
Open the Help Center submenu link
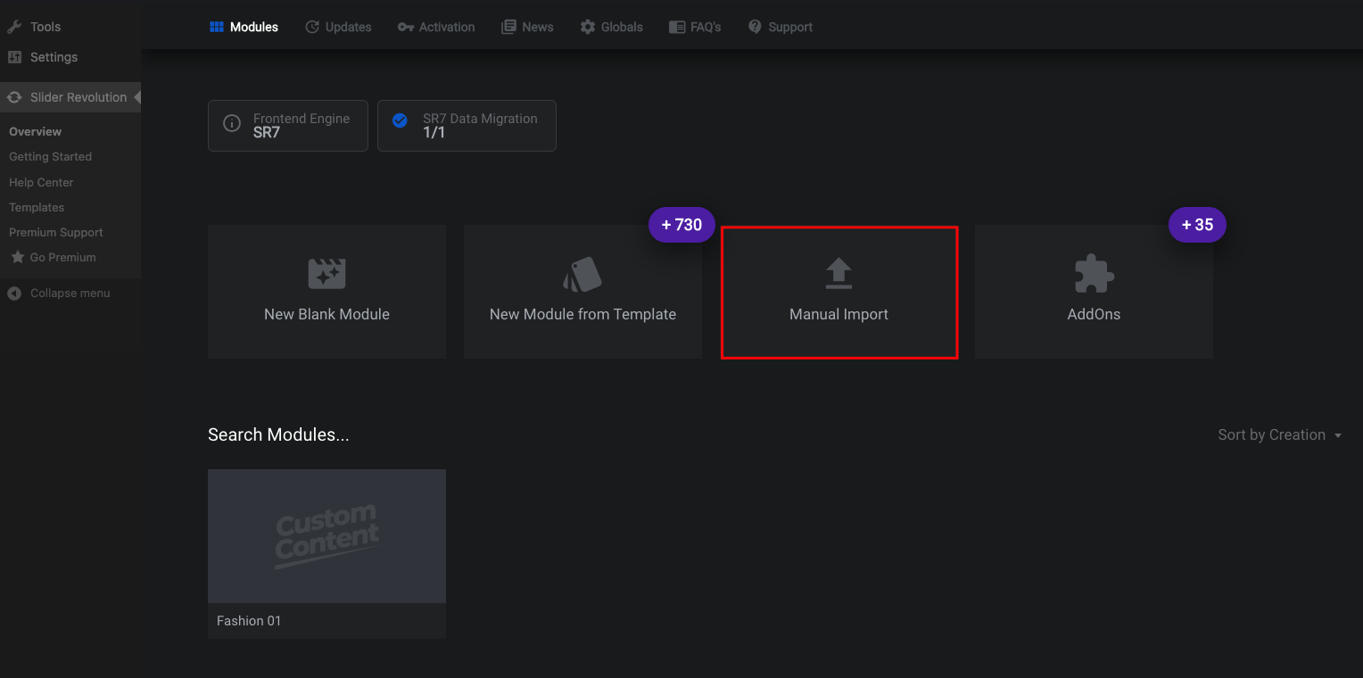click(x=41, y=182)
